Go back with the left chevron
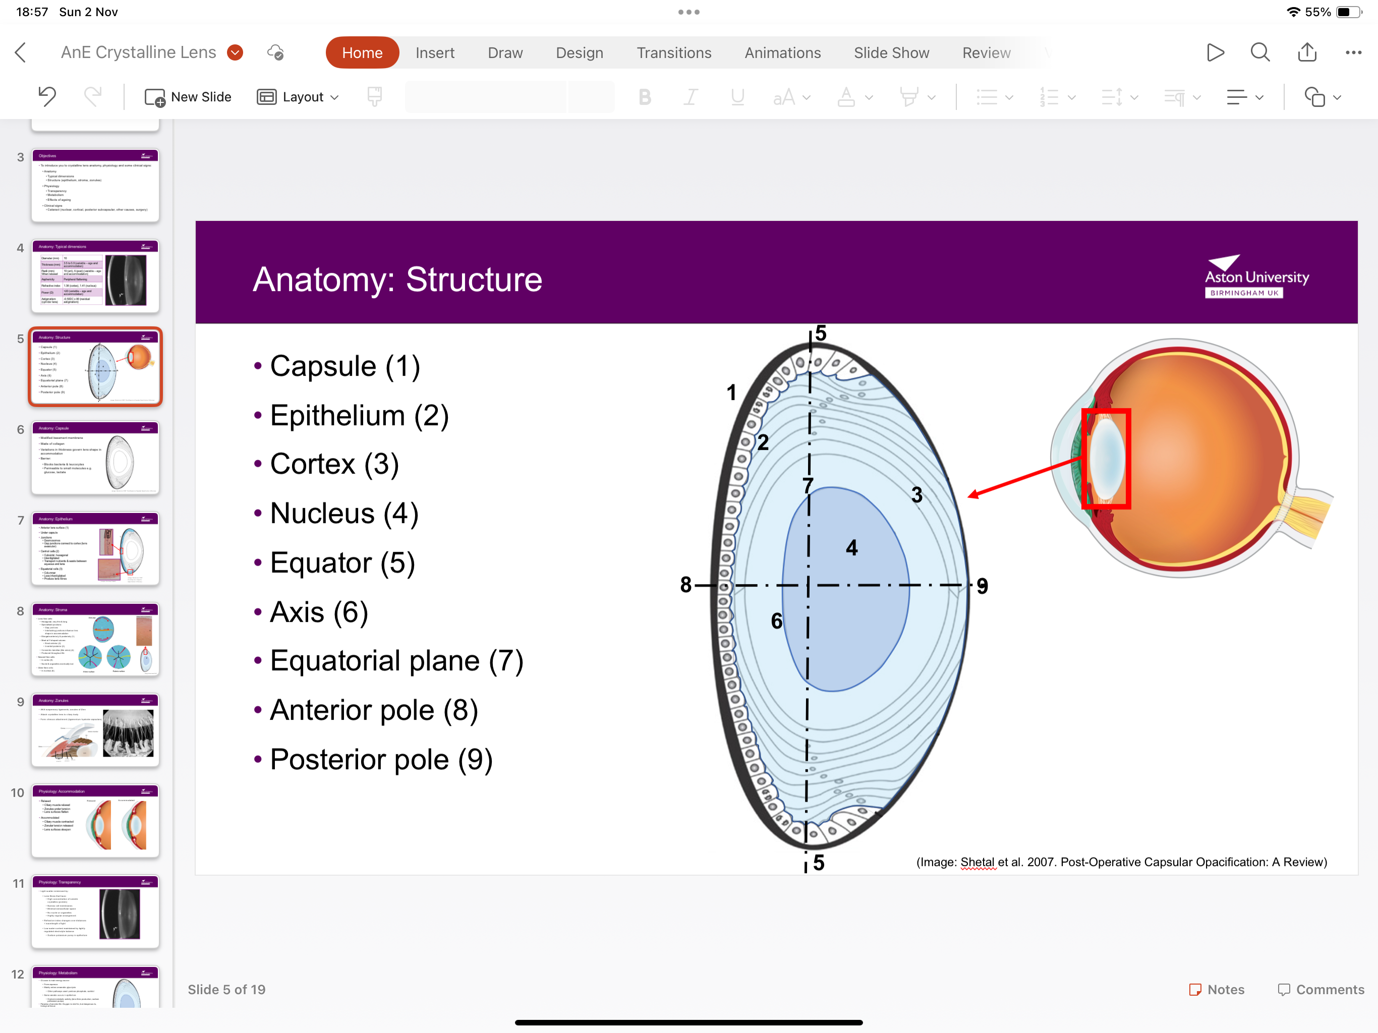The width and height of the screenshot is (1378, 1033). click(x=21, y=52)
